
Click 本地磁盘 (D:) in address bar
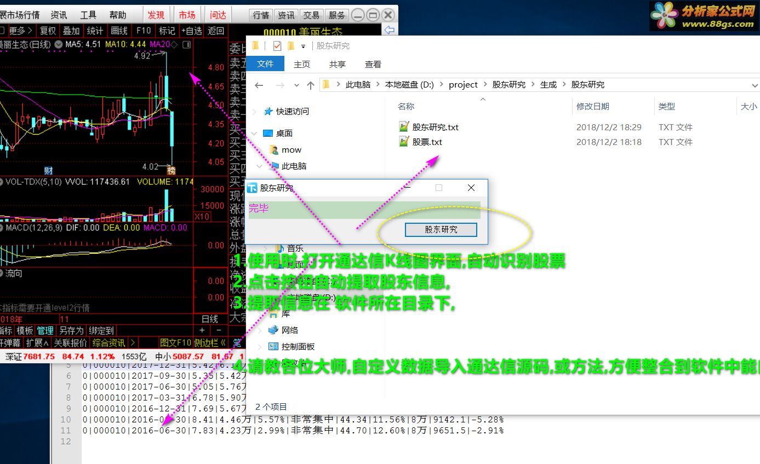coord(409,85)
